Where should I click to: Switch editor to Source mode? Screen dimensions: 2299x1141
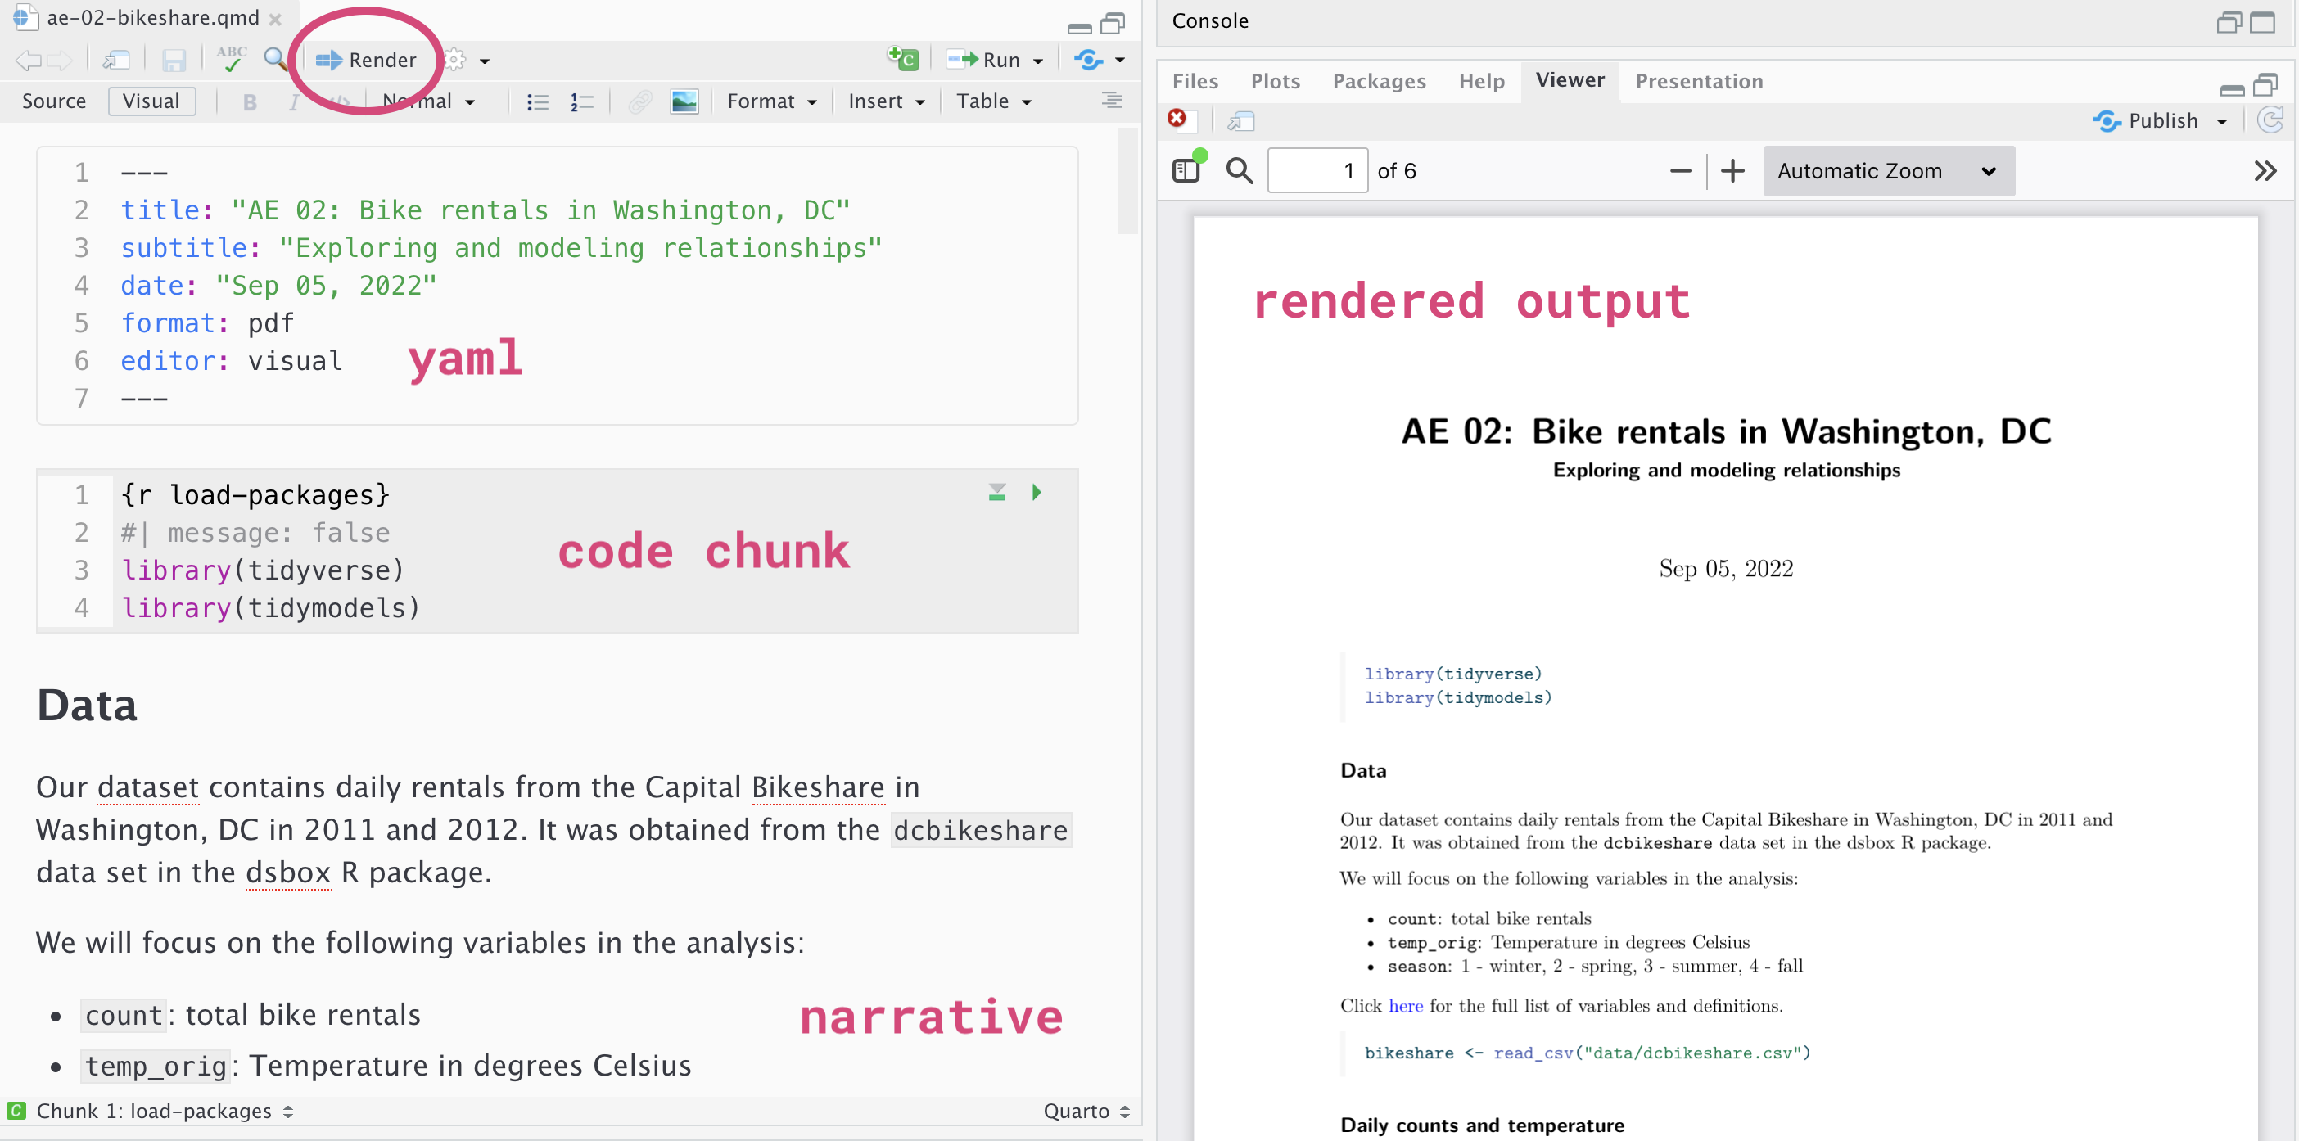(53, 101)
